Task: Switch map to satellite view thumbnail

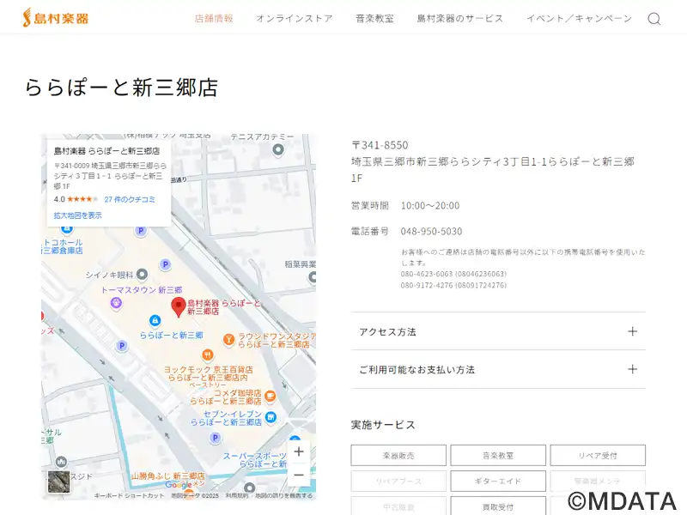Action: point(58,482)
